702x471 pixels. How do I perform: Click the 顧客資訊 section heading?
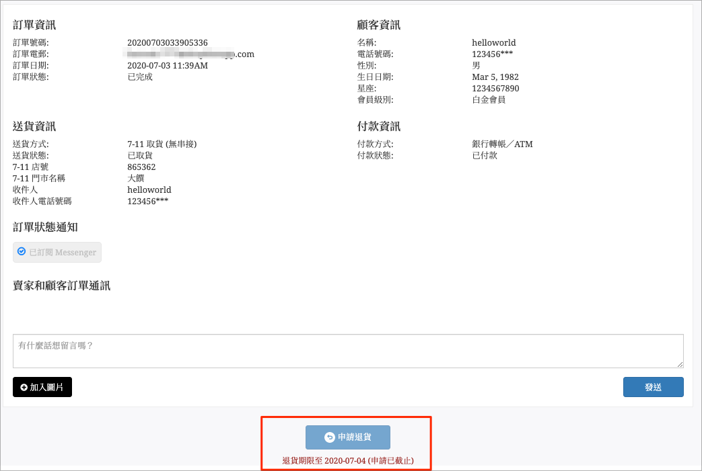pyautogui.click(x=379, y=25)
